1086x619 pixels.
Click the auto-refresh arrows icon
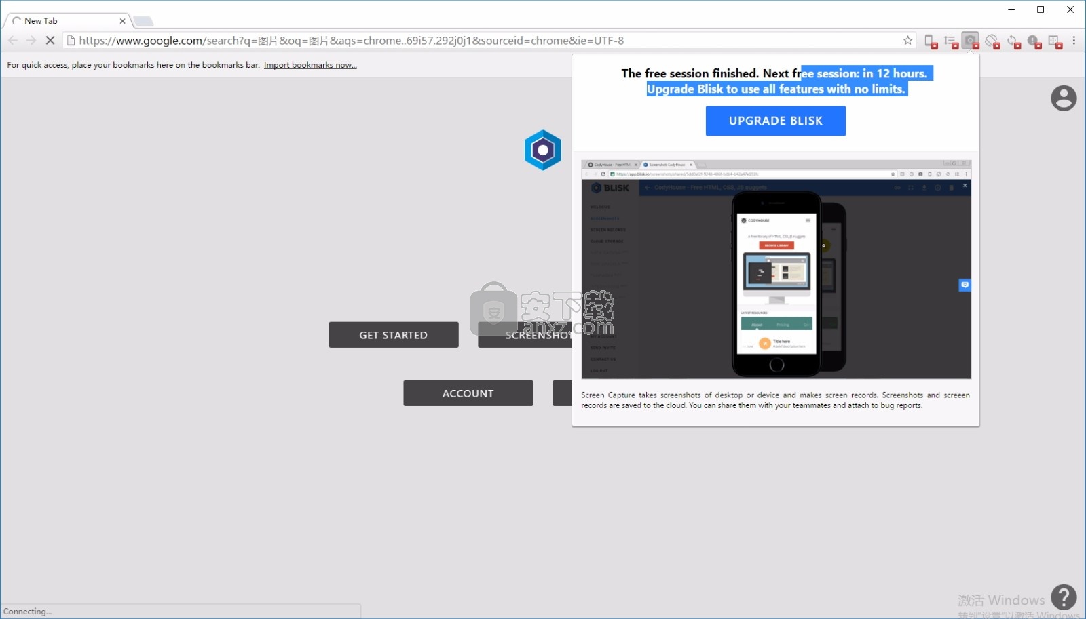pyautogui.click(x=1013, y=41)
